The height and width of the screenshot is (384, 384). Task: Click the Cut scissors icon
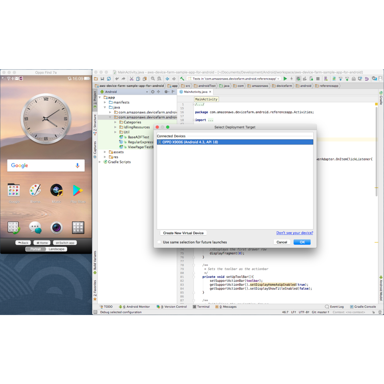131,79
